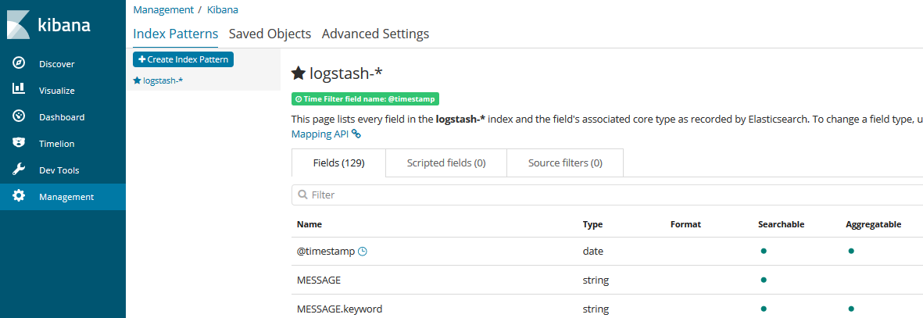The width and height of the screenshot is (923, 318).
Task: Click the clock icon next to @timestamp
Action: point(363,252)
